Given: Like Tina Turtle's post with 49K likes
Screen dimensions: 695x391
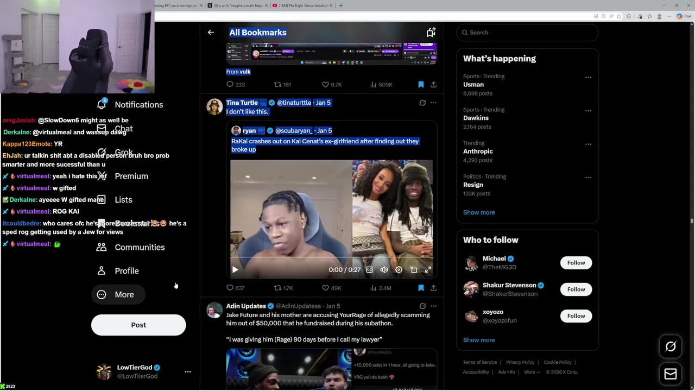Looking at the screenshot, I should (x=331, y=288).
